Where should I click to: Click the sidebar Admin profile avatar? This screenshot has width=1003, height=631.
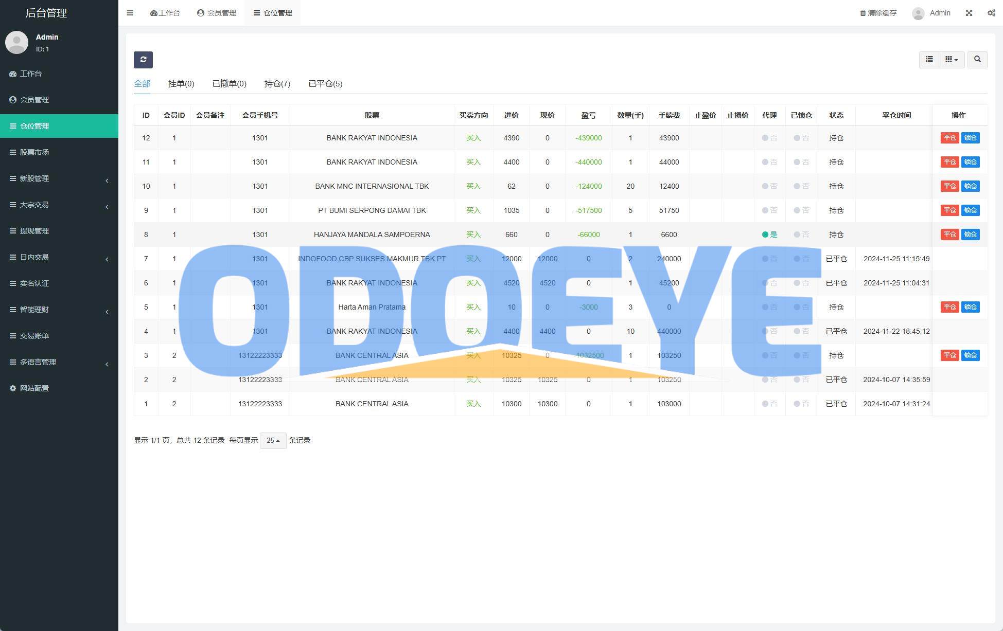(x=16, y=42)
